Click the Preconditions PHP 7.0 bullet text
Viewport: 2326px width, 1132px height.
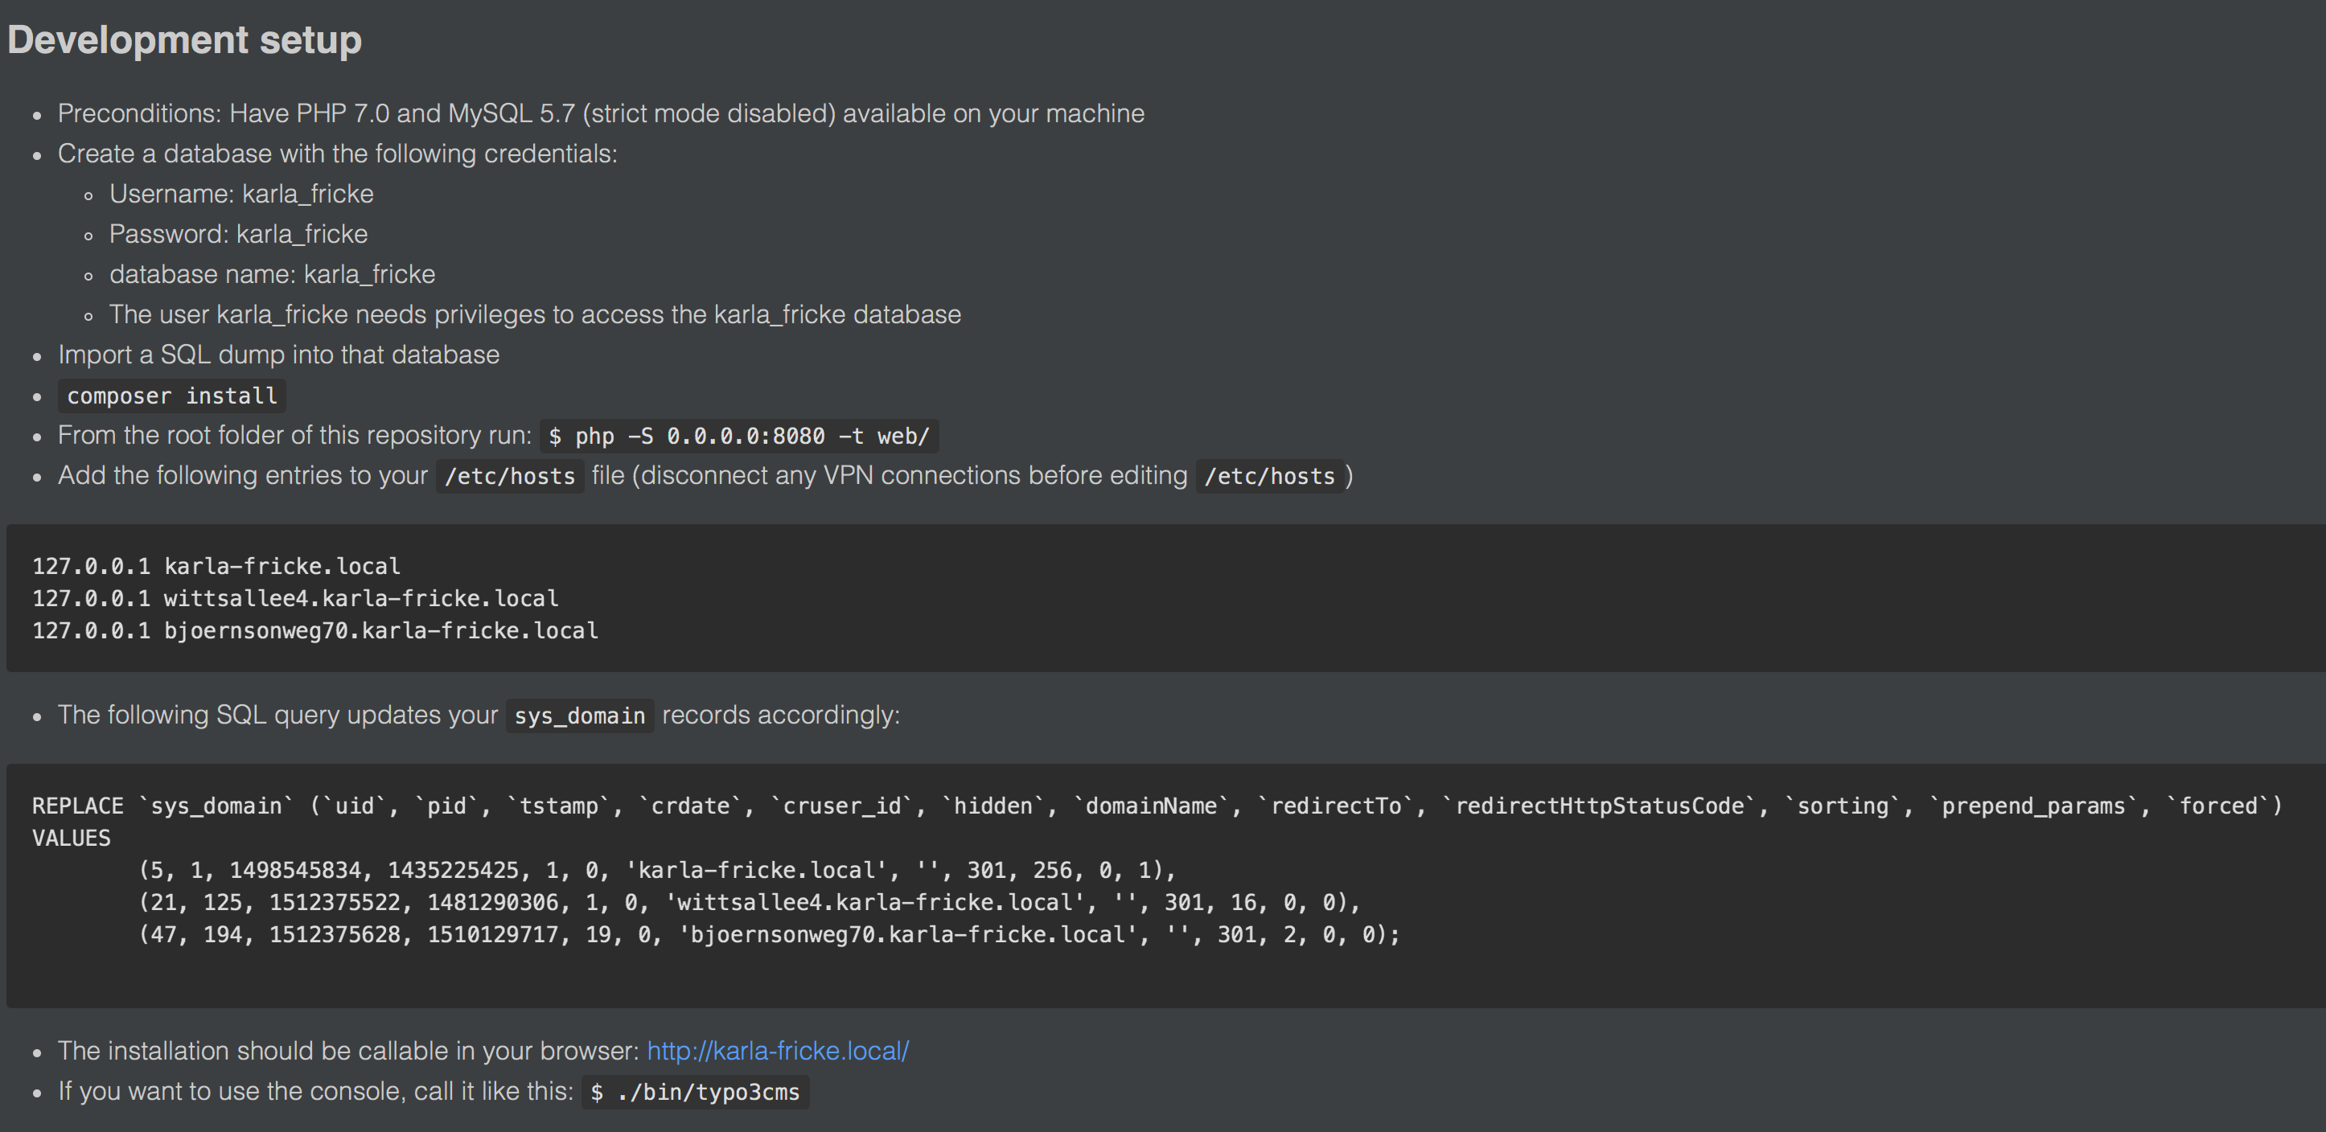tap(601, 113)
